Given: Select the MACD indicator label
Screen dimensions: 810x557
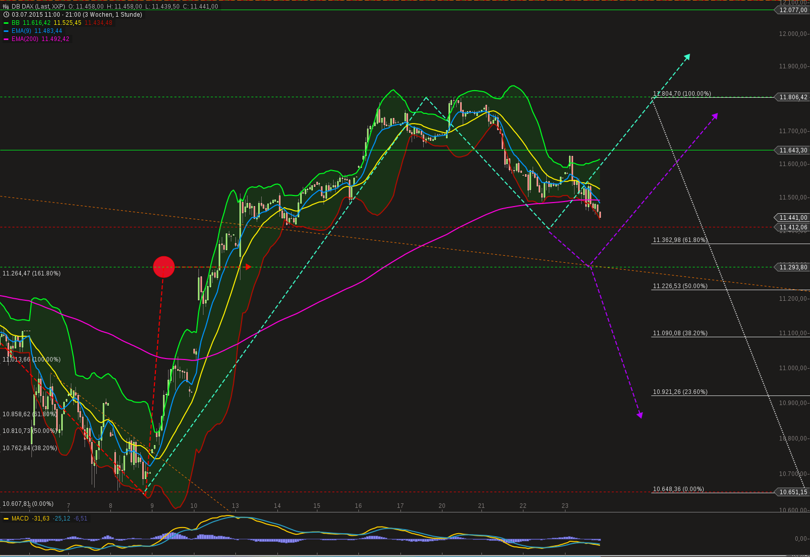Looking at the screenshot, I should coord(20,519).
